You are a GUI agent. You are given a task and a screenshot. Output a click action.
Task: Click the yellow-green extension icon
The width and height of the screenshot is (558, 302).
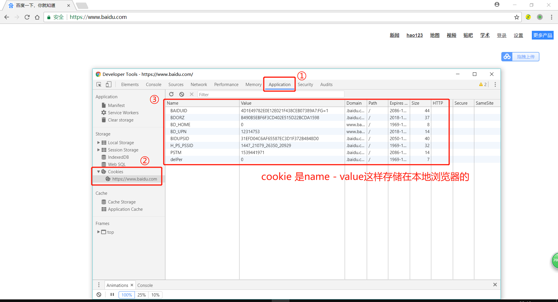click(528, 17)
